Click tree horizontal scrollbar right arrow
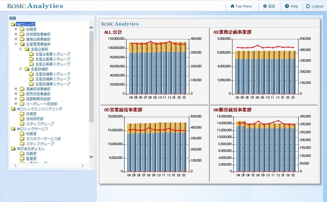327x202 pixels. [82, 166]
